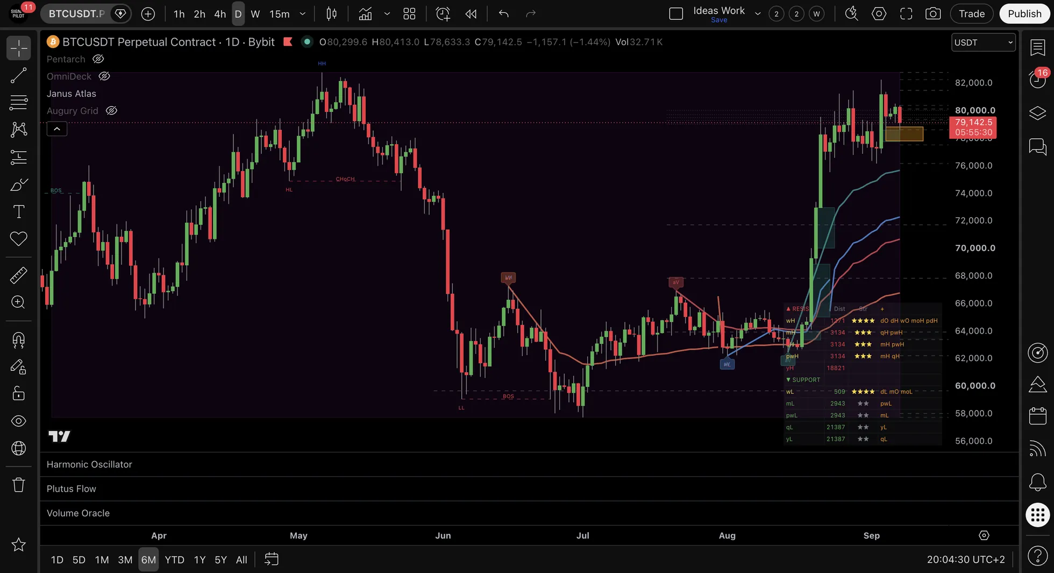The height and width of the screenshot is (573, 1054).
Task: Select the 3M date range
Action: [x=125, y=560]
